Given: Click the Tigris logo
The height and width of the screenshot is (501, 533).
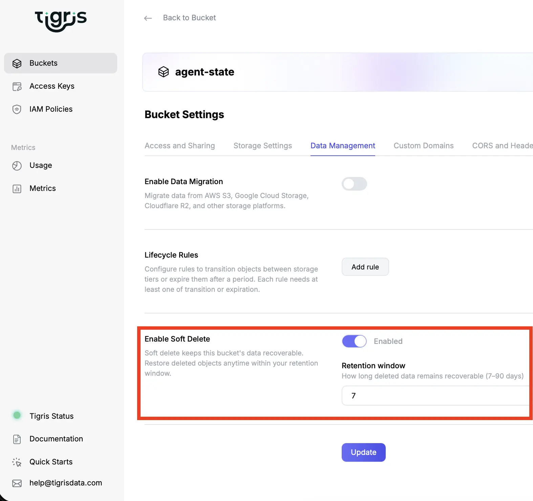Looking at the screenshot, I should 61,21.
